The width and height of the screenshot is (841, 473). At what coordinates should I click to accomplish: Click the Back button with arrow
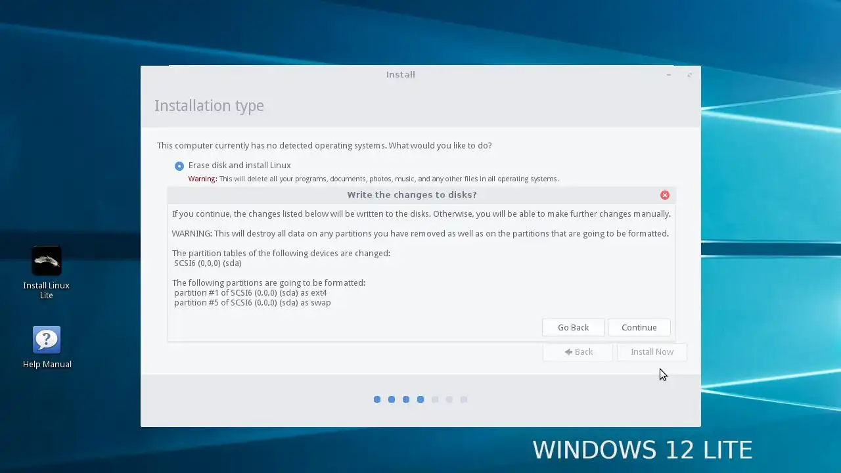578,351
